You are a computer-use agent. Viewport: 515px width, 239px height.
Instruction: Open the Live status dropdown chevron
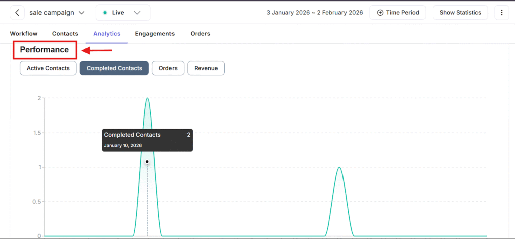coord(137,13)
